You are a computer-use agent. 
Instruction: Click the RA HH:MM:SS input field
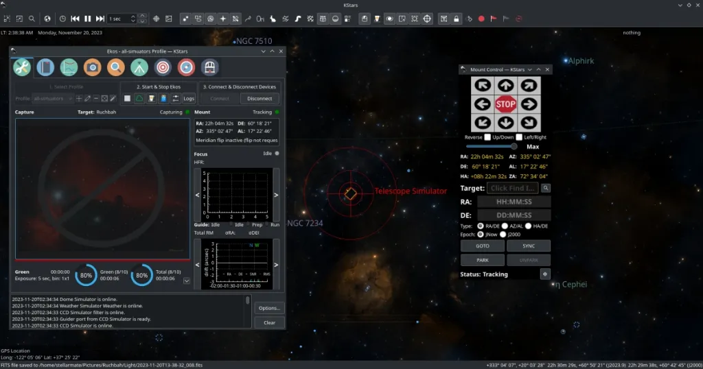click(x=514, y=202)
